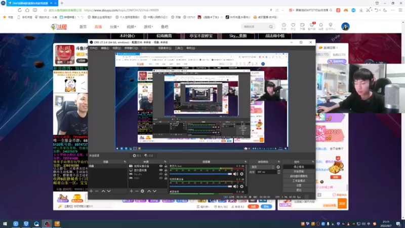
Task: Go to browser home page
Action: [x=27, y=10]
